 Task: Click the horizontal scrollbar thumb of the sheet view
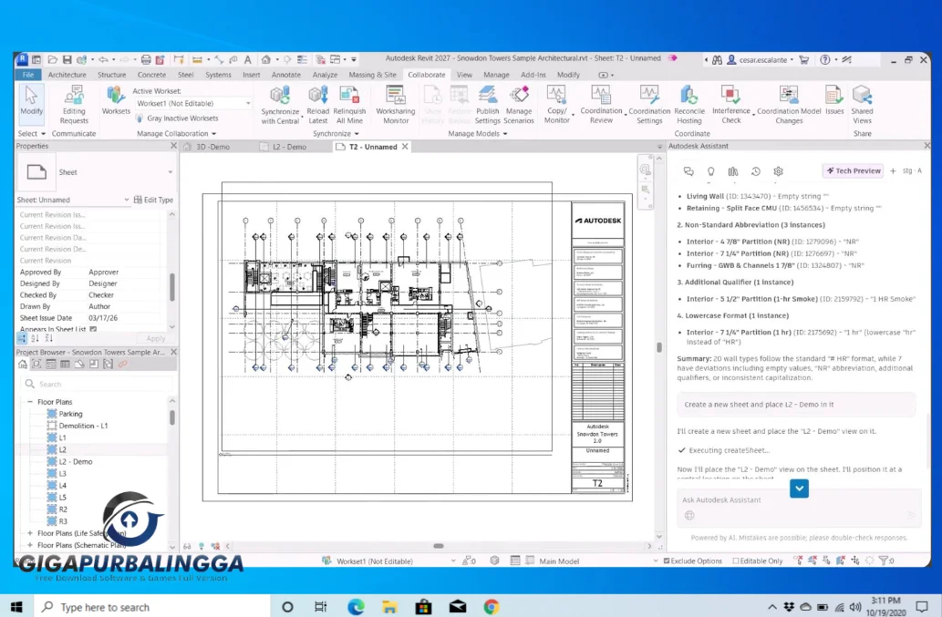coord(439,546)
